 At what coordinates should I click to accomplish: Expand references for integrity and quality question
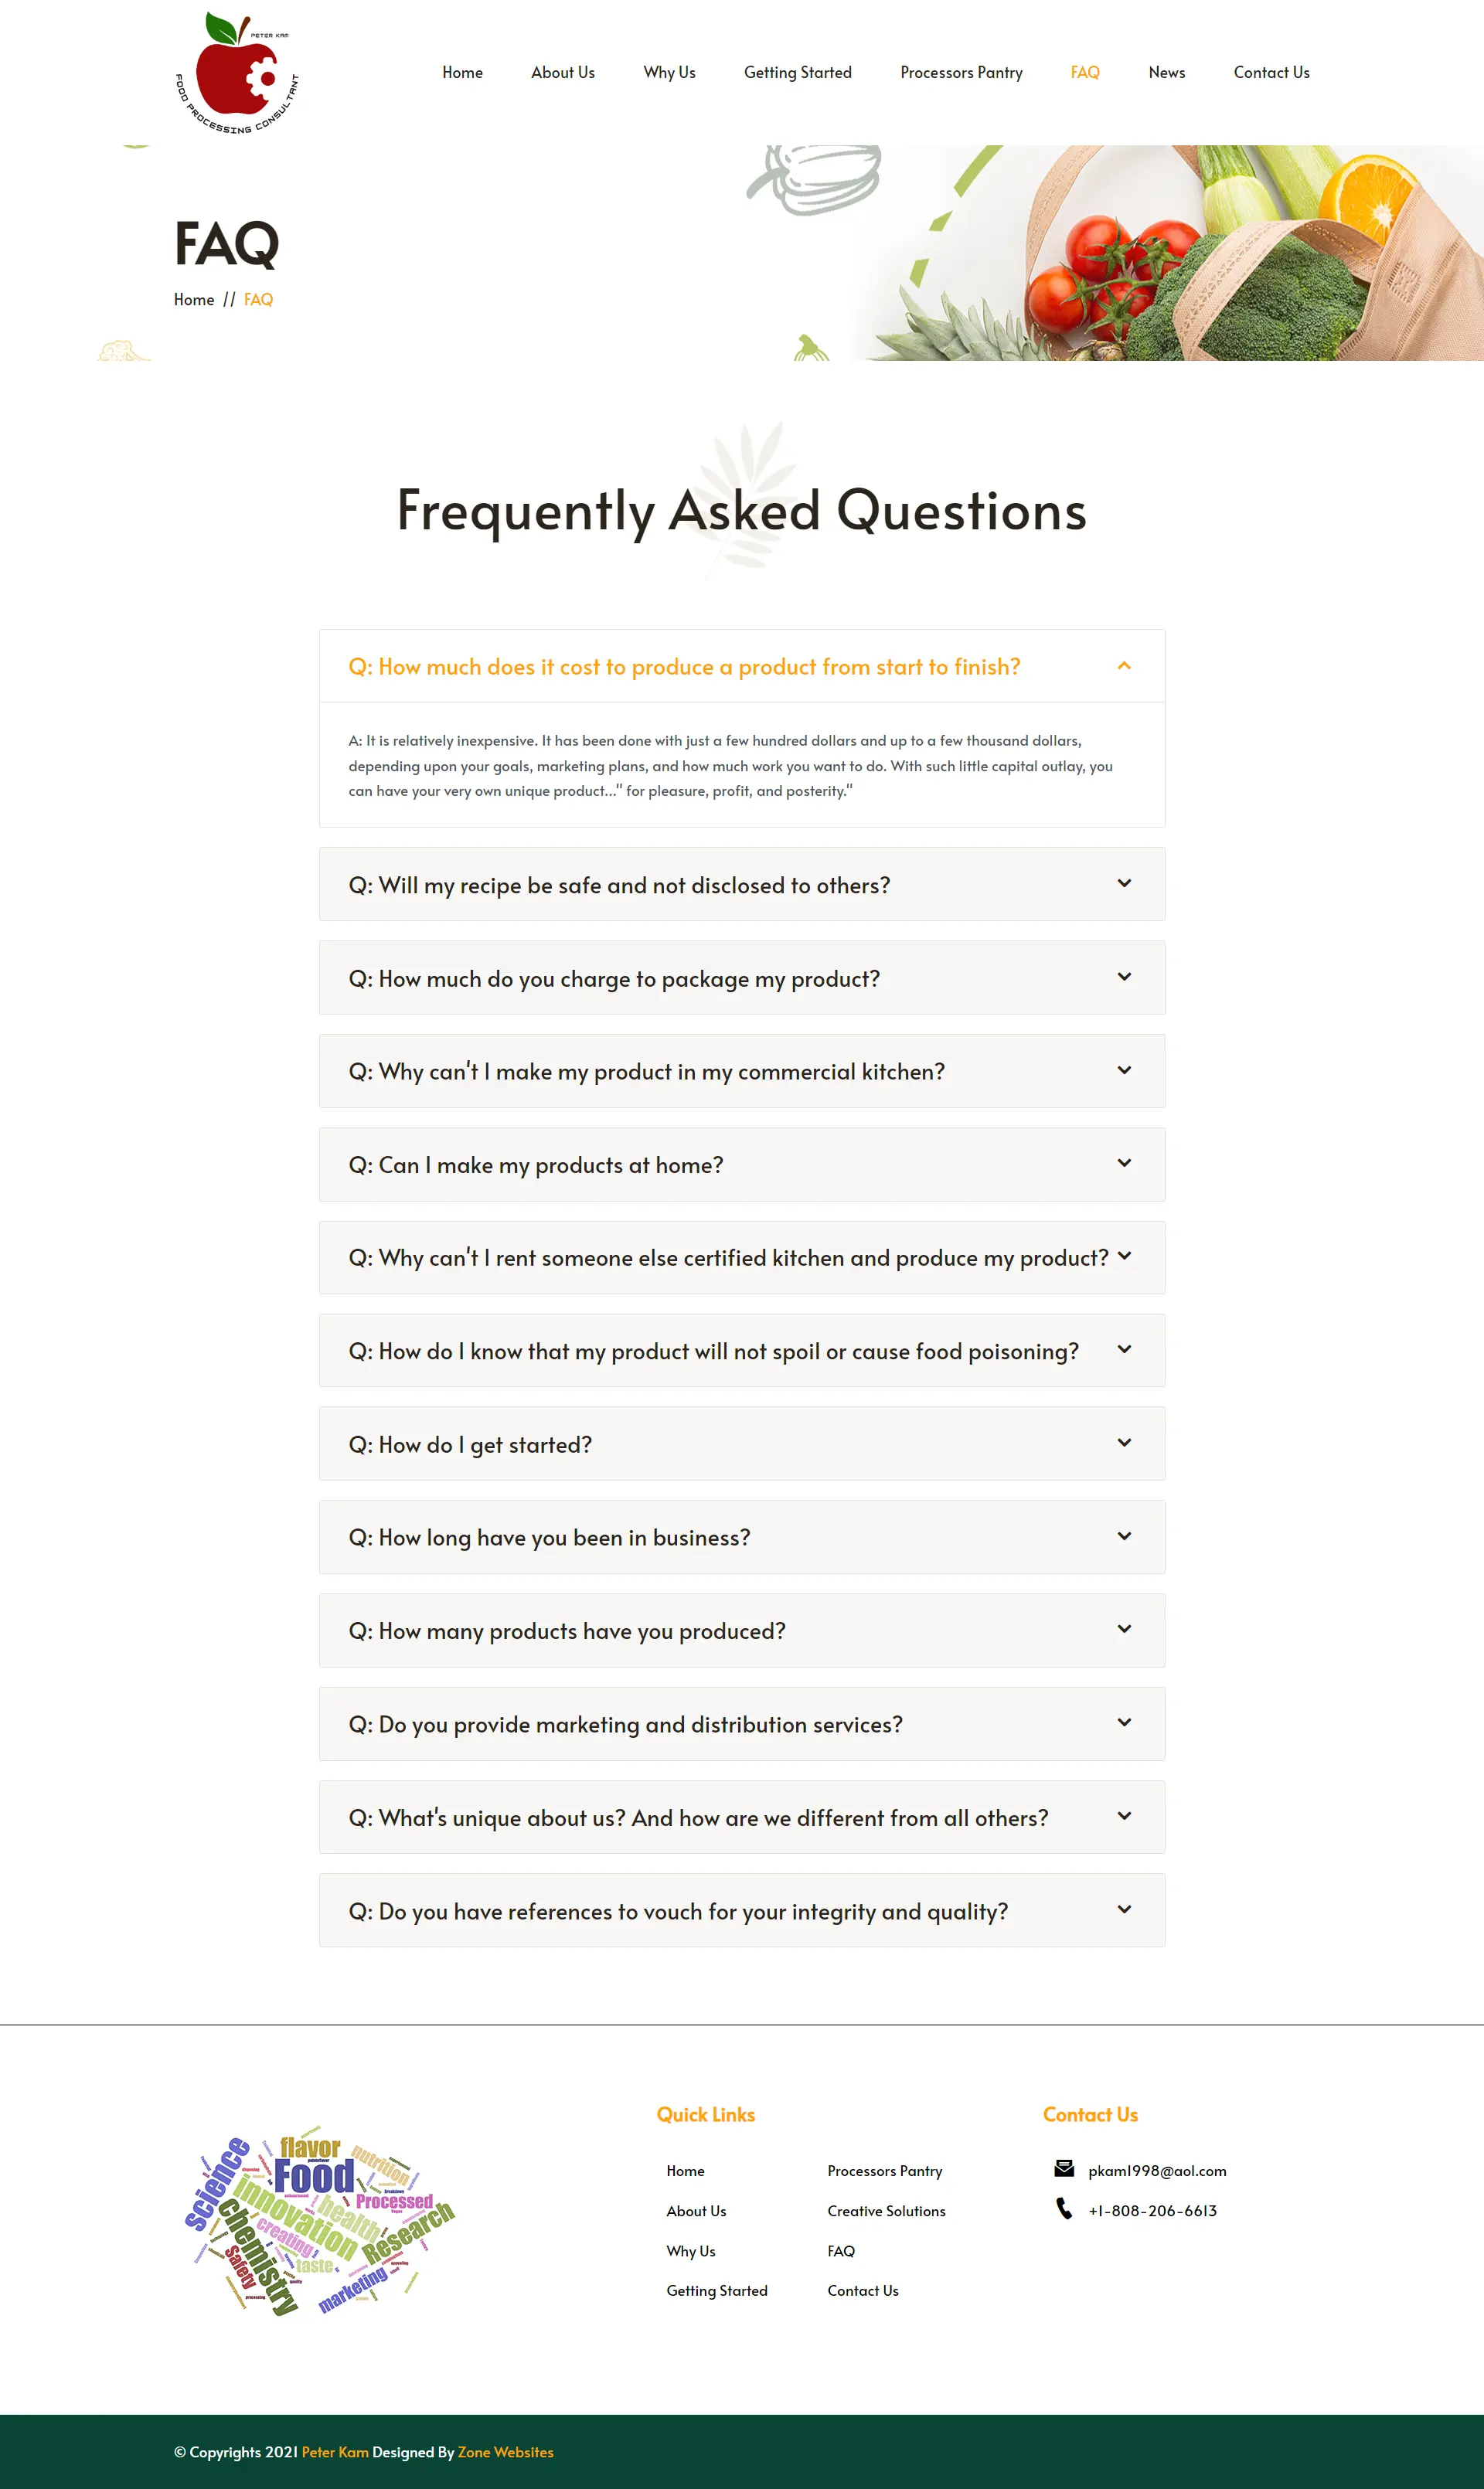tap(677, 1911)
